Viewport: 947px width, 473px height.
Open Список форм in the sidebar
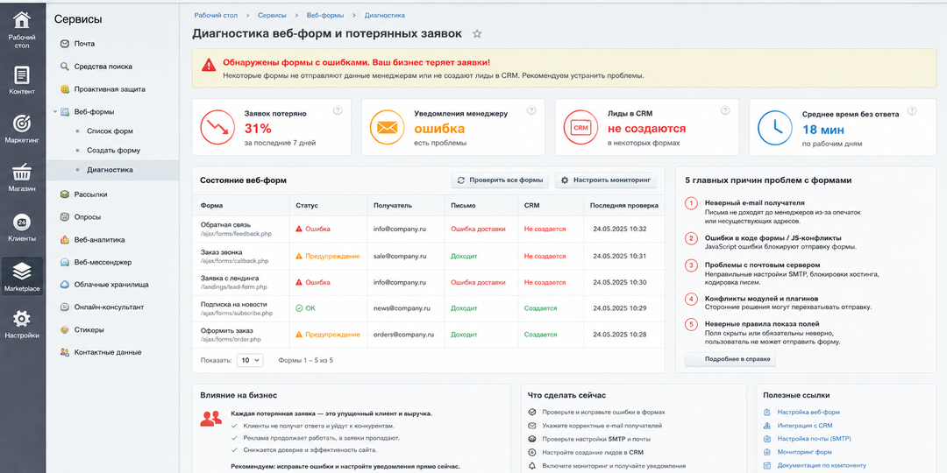[x=110, y=131]
